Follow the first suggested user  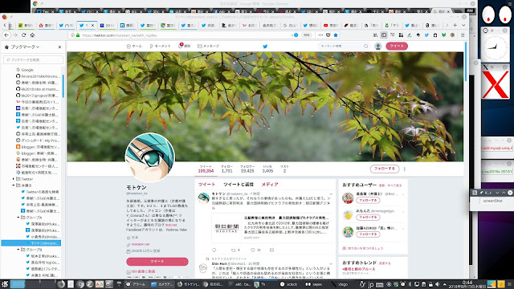click(x=368, y=200)
